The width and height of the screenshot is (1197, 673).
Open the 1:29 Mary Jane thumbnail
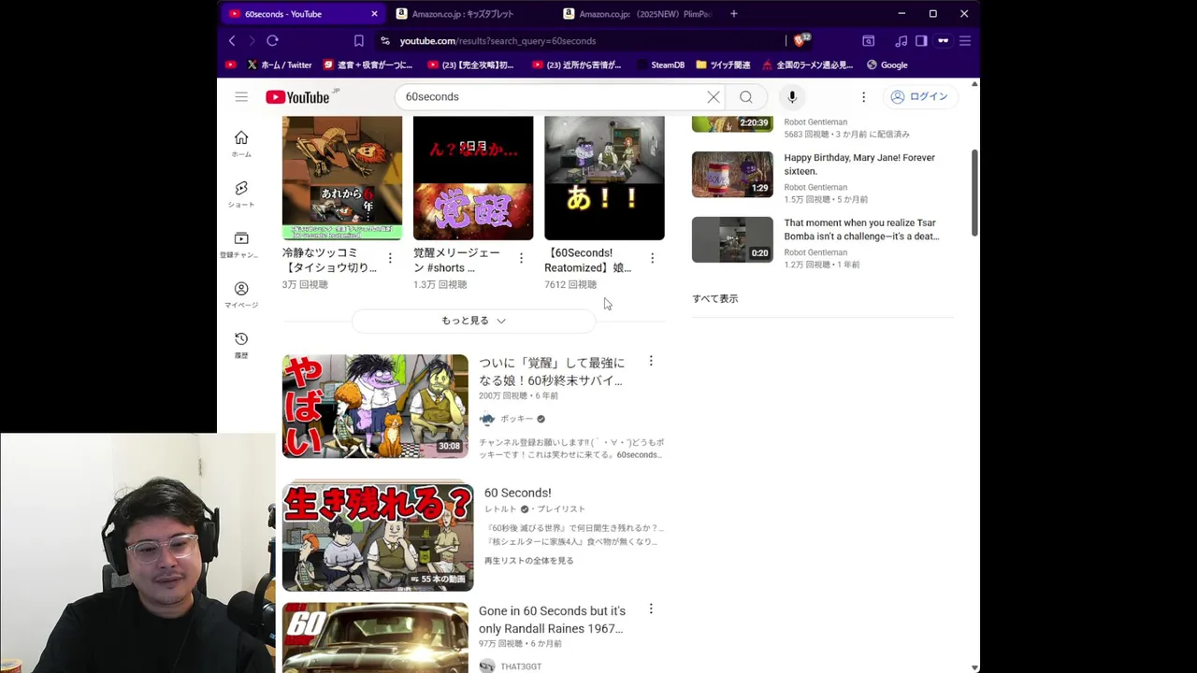click(732, 175)
